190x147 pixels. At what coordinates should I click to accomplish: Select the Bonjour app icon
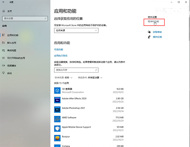[57, 138]
